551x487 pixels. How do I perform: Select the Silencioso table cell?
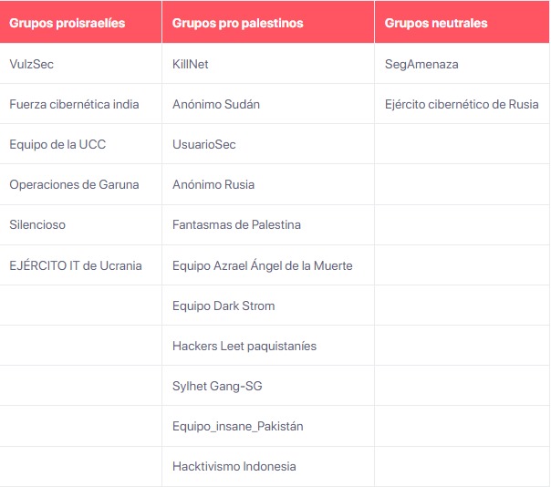37,225
